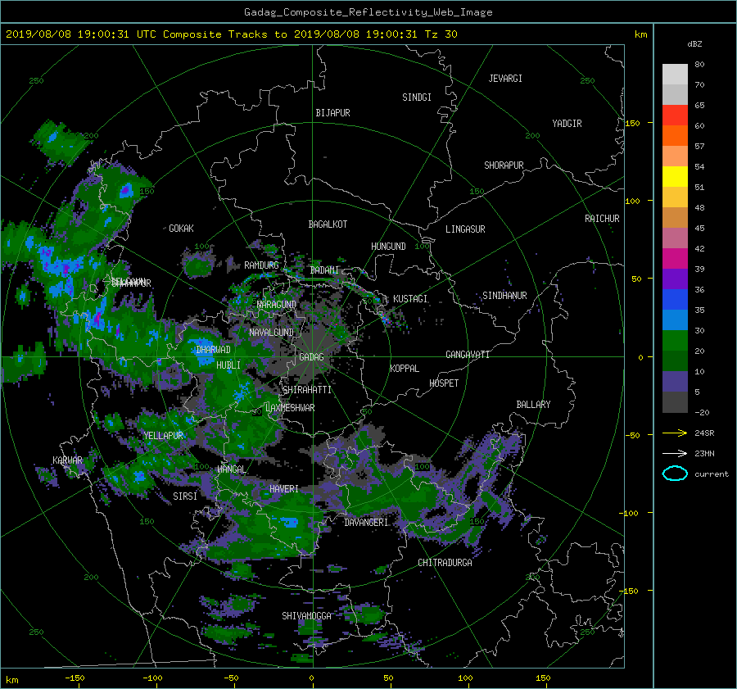Click the -20 value on dBZ scale
This screenshot has height=689, width=737.
pos(702,412)
